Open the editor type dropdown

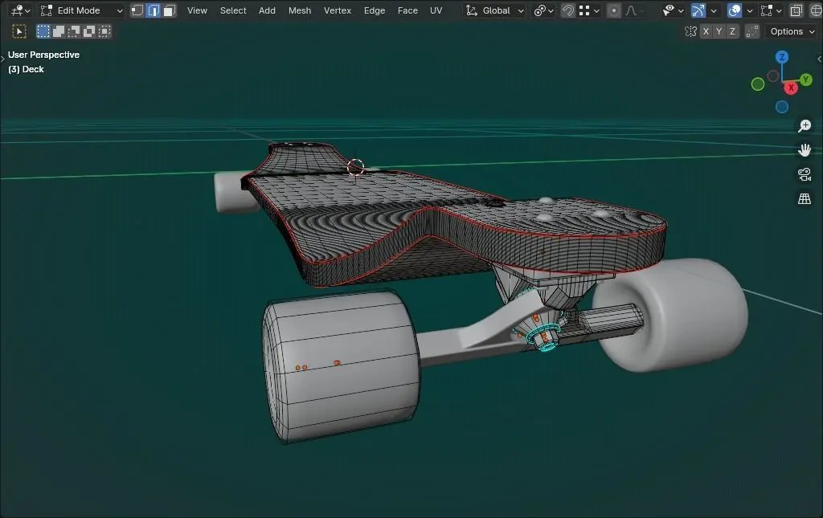(20, 10)
